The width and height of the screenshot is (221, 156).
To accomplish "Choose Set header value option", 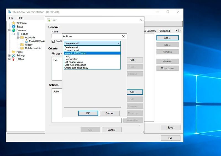I will (92, 62).
